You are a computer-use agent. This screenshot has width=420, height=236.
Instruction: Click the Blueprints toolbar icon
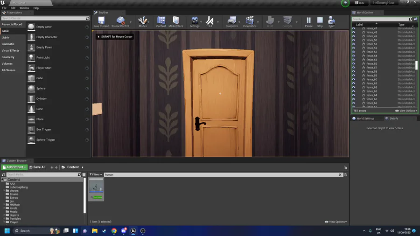click(231, 21)
